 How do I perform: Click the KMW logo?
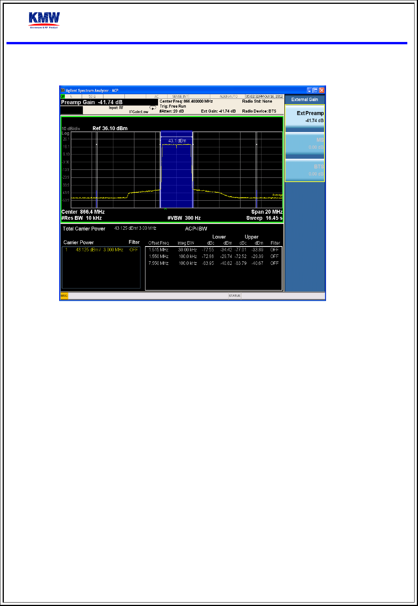point(44,20)
